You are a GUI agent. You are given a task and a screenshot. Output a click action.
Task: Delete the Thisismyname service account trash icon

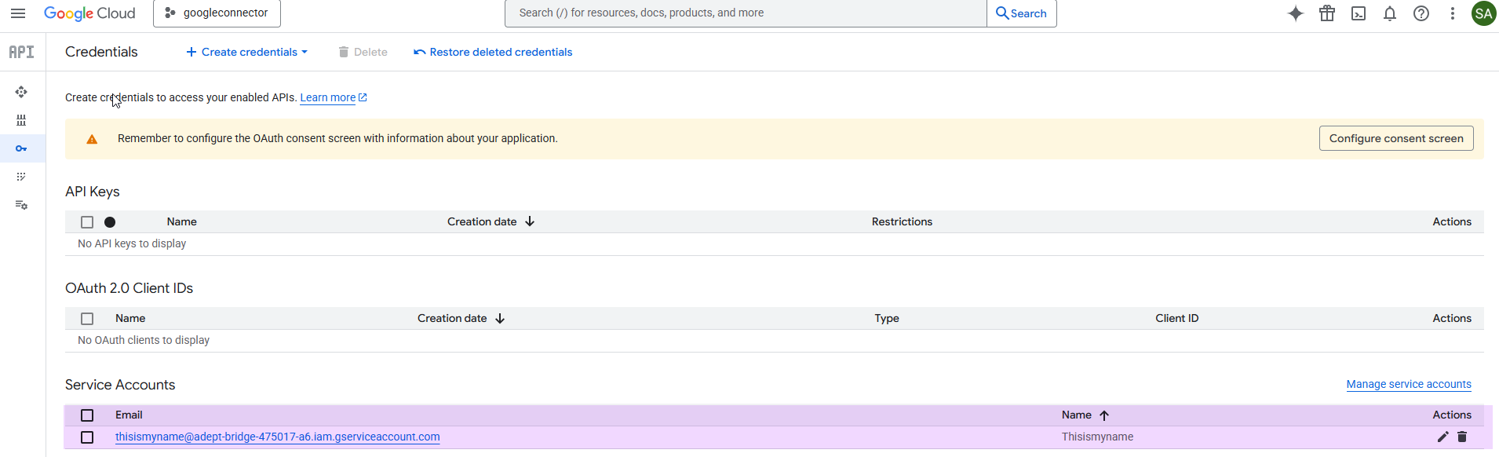1462,437
